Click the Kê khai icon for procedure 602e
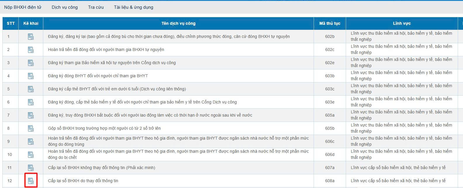 pyautogui.click(x=31, y=63)
